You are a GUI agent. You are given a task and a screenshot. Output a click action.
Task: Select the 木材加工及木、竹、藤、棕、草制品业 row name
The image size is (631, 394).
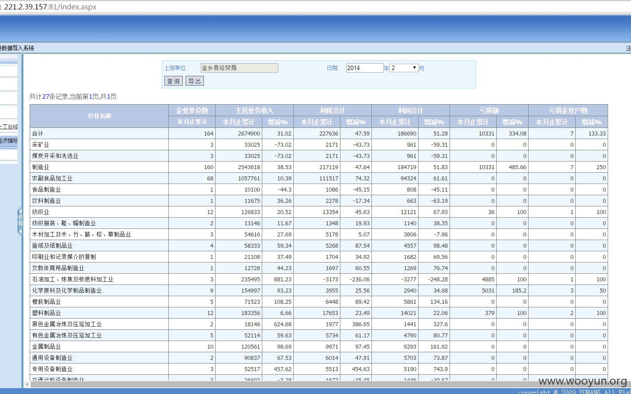81,234
